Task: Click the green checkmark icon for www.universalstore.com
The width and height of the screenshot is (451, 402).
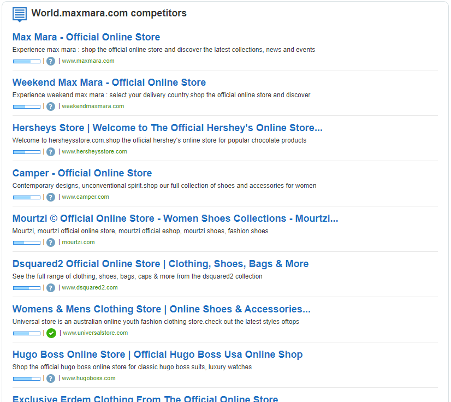Action: coord(51,333)
